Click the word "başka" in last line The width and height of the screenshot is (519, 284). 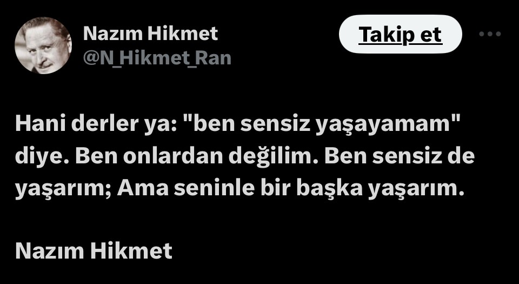(x=329, y=189)
